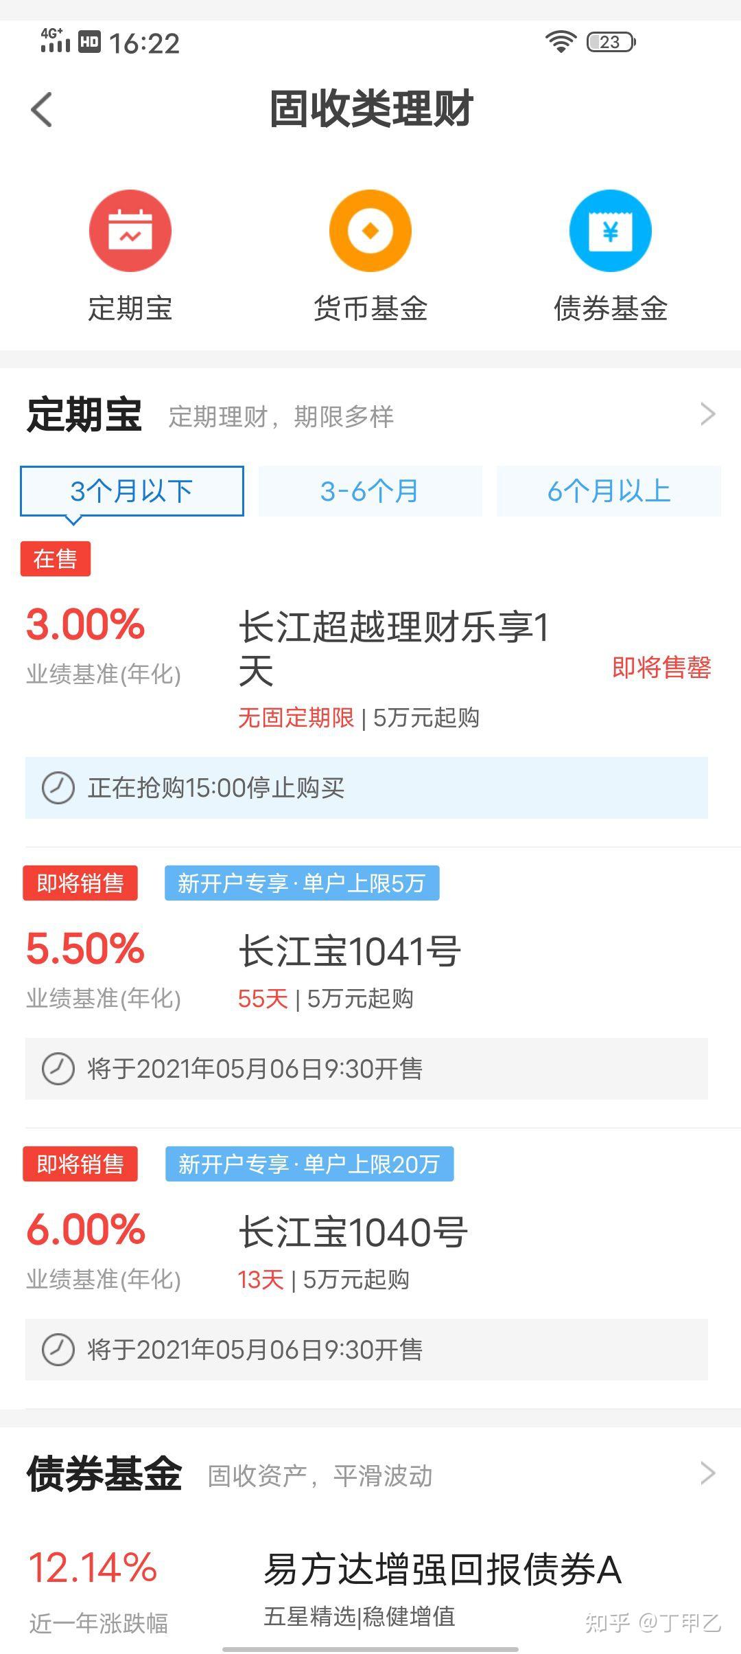
Task: Switch to the 固收类理财 page title
Action: click(x=370, y=110)
